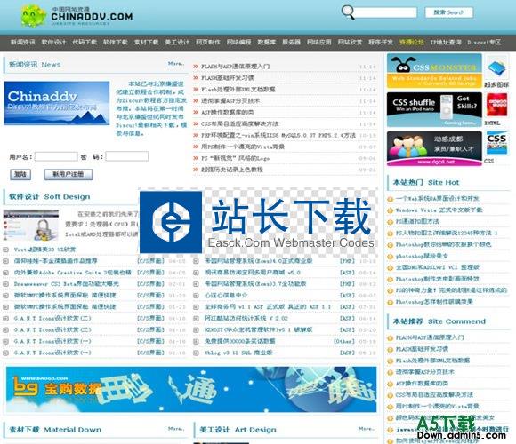Click the 新用户注册 register button
Viewport: 516px width, 444px height.
click(69, 174)
